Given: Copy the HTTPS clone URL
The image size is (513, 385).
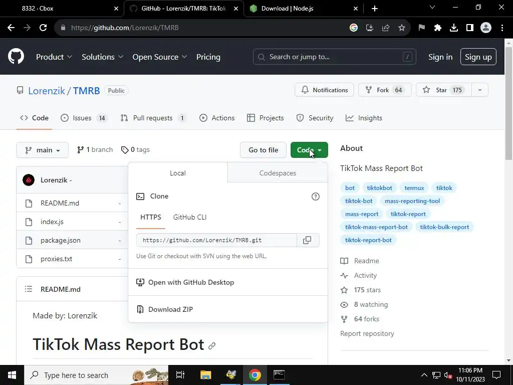Looking at the screenshot, I should (307, 240).
